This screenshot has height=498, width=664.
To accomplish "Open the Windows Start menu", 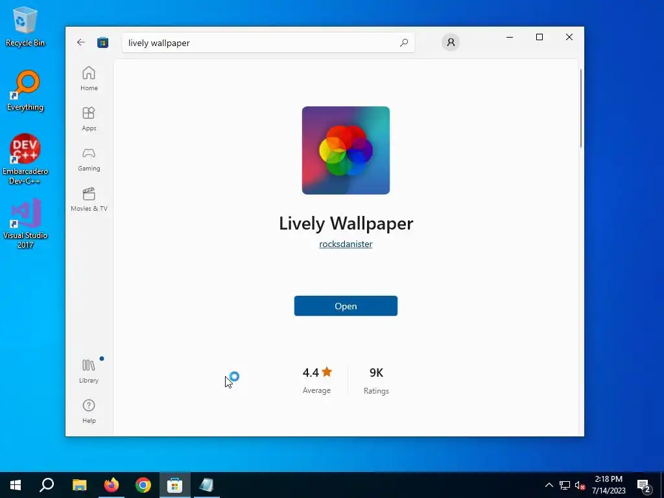I will (x=16, y=485).
